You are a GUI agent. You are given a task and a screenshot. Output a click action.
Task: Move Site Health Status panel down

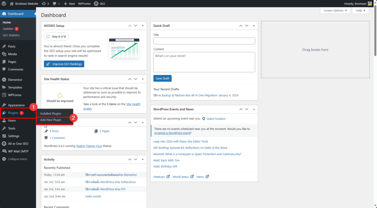(x=136, y=79)
